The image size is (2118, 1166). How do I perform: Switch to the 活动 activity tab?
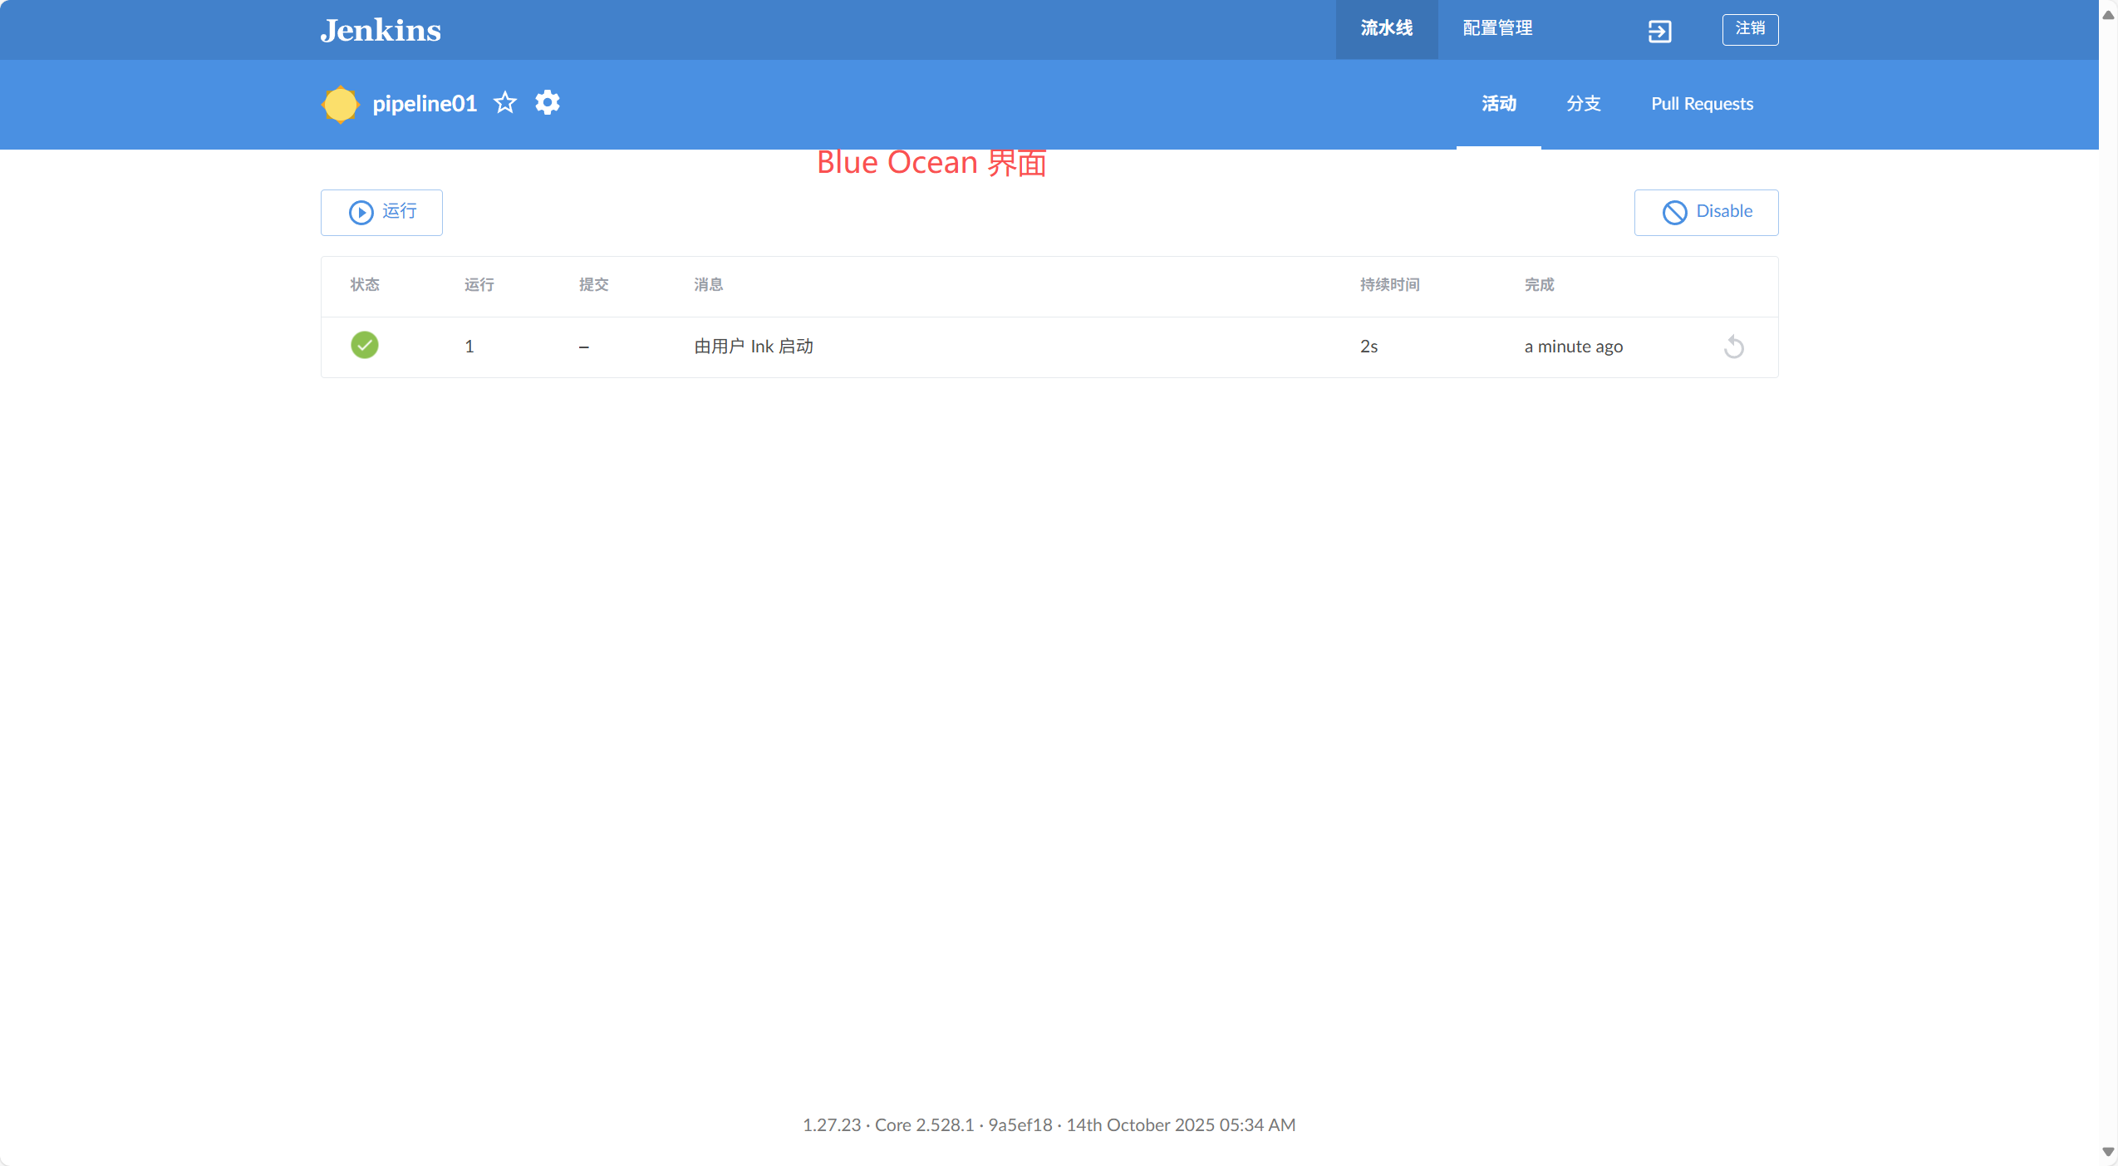[x=1498, y=104]
